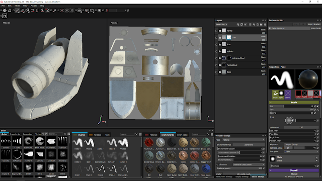Adjust the brush Size slider
The height and width of the screenshot is (181, 322).
click(291, 106)
